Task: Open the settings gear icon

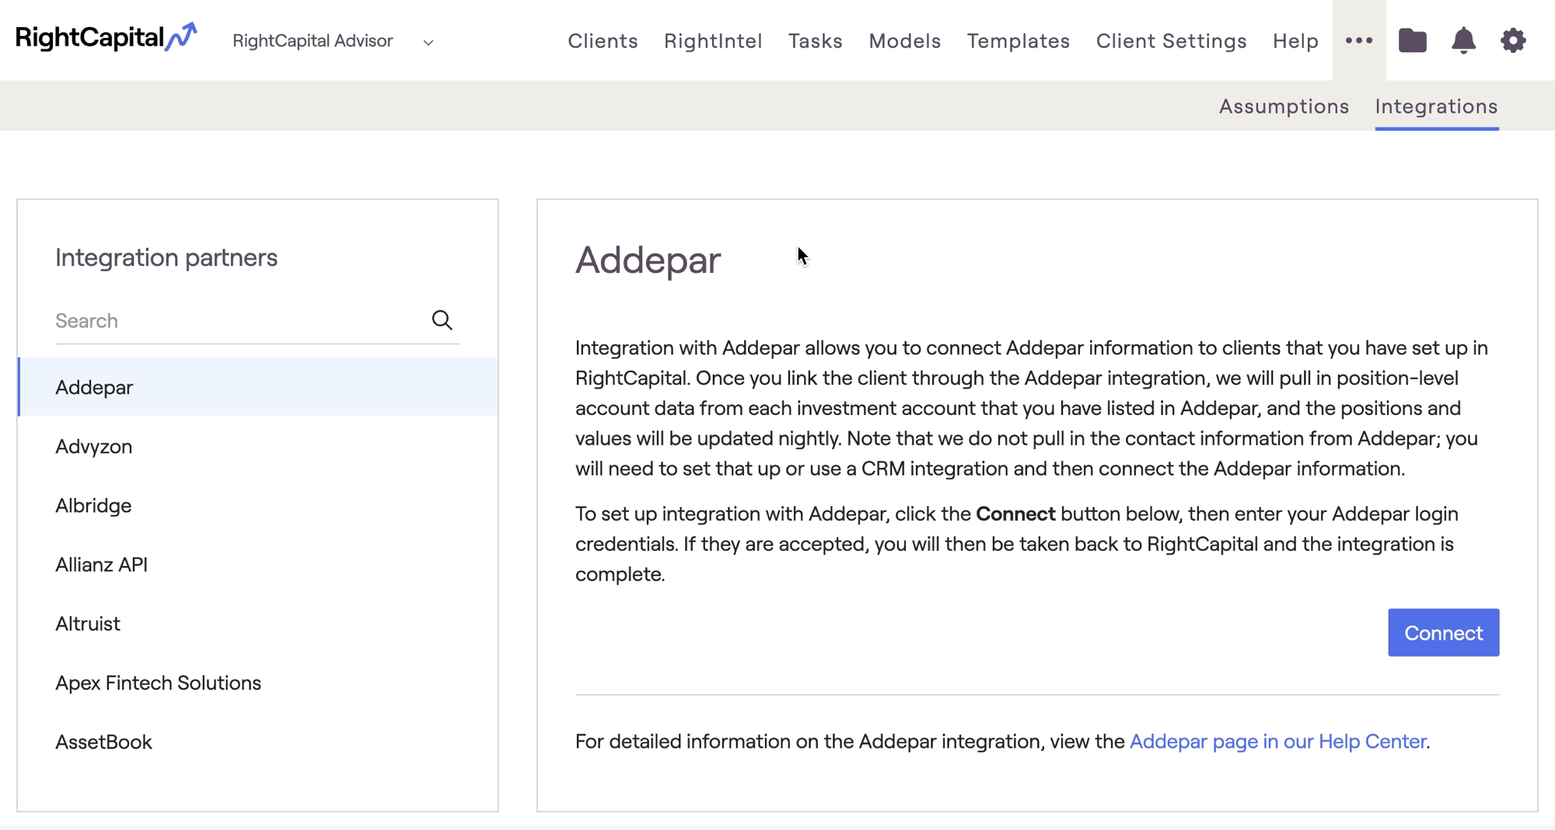Action: 1513,40
